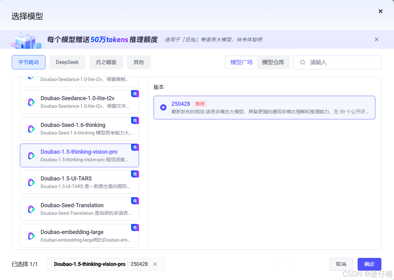394x280 pixels.
Task: Switch to the 模型广场 tab
Action: click(241, 62)
